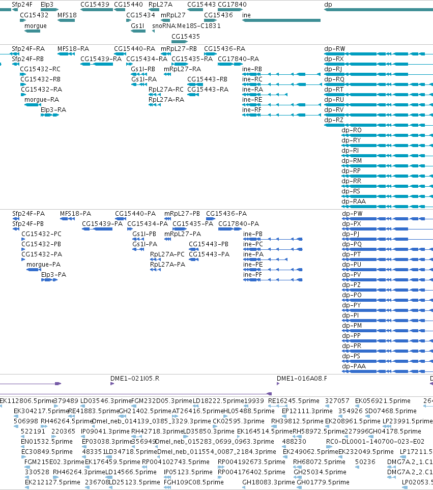Click transcript dp-RZ glyph
This screenshot has height=490, width=433.
click(379, 125)
